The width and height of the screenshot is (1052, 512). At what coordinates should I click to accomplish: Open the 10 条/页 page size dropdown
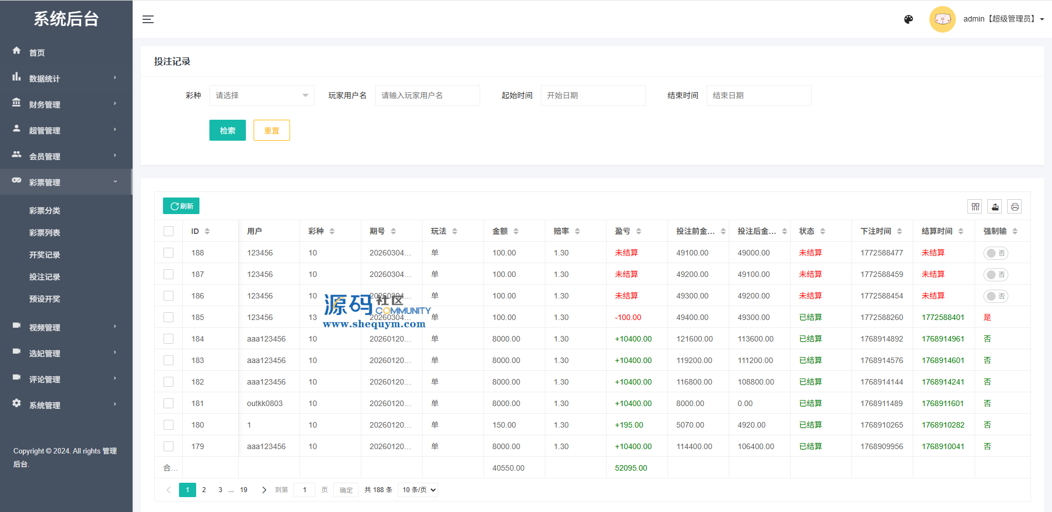tap(418, 490)
